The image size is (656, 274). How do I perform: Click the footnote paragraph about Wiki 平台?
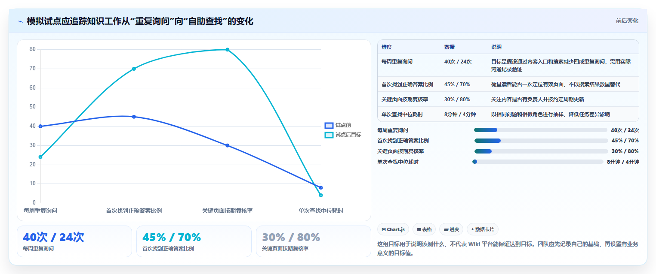click(508, 249)
